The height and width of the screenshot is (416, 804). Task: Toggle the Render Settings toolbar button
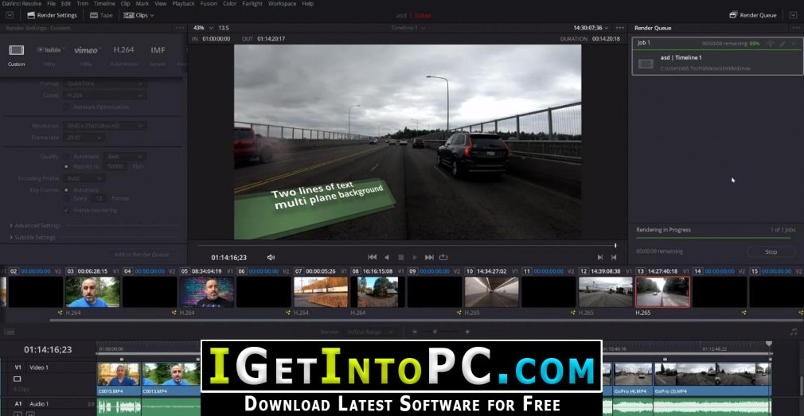point(52,15)
